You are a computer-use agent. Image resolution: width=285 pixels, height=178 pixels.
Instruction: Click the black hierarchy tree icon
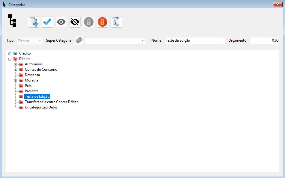pyautogui.click(x=12, y=21)
